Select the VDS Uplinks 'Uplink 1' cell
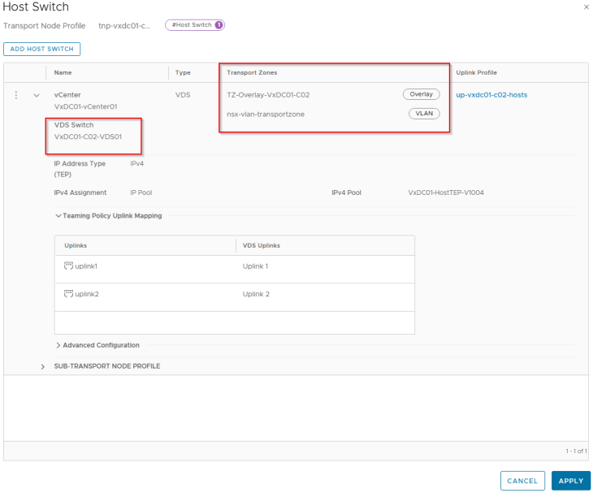This screenshot has height=493, width=593. (x=256, y=266)
